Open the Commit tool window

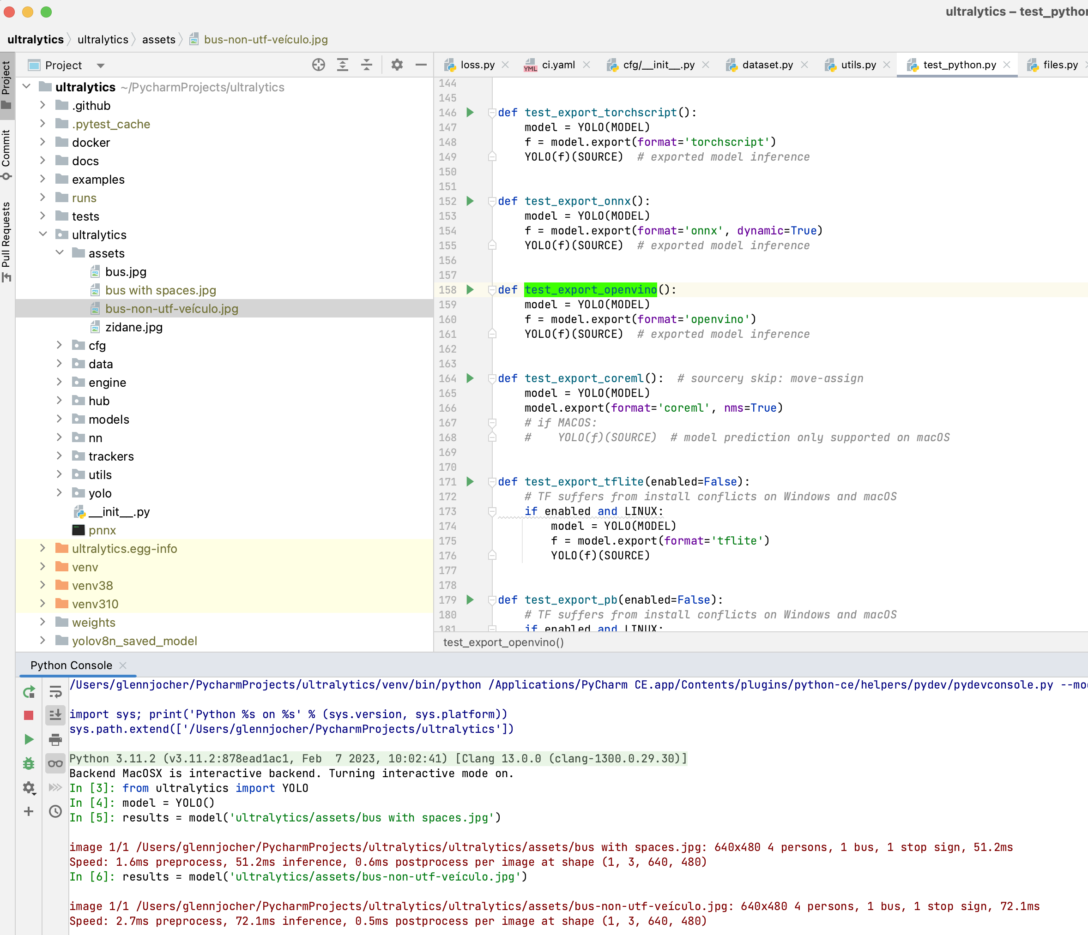7,153
